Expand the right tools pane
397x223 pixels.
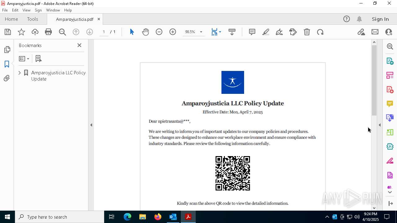(x=390, y=203)
